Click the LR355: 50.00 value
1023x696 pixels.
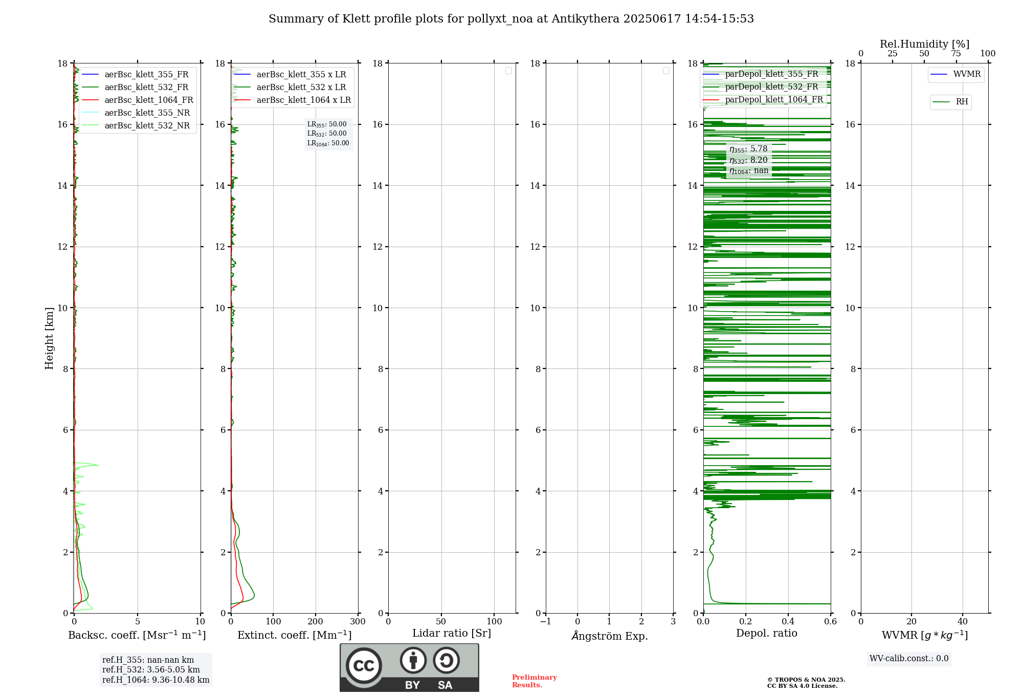point(327,124)
